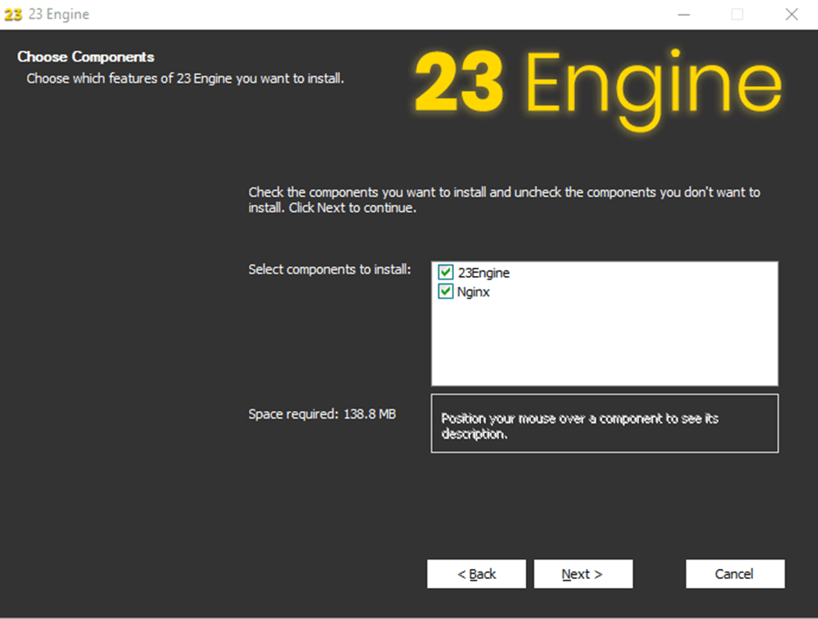Viewport: 818px width, 619px height.
Task: Uncheck the Nginx component checkbox
Action: [x=446, y=292]
